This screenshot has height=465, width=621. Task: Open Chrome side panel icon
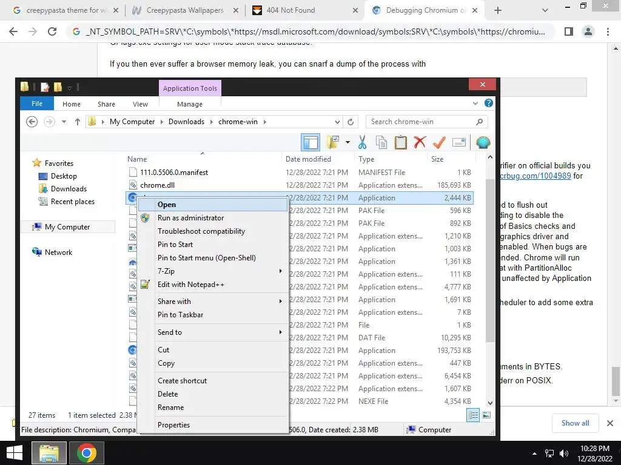569,31
